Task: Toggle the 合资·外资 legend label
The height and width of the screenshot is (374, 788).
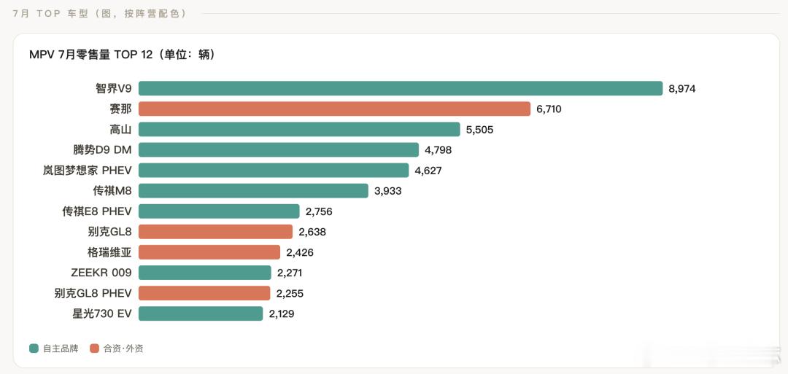Action: [123, 348]
